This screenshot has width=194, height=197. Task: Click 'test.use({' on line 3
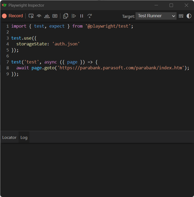pos(24,38)
